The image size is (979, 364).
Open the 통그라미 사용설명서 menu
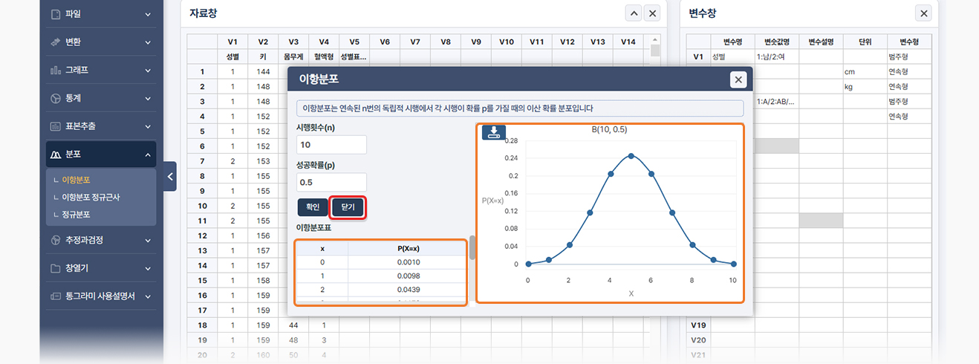point(100,296)
